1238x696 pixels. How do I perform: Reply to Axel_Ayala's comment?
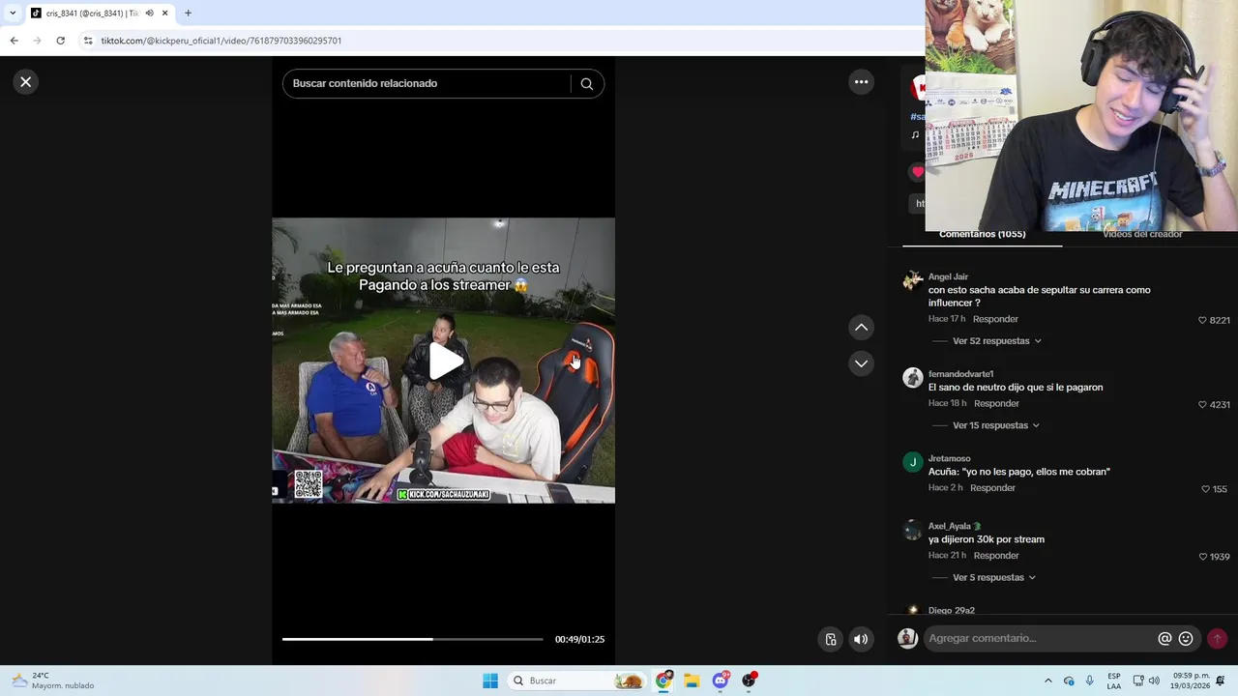[x=996, y=556]
